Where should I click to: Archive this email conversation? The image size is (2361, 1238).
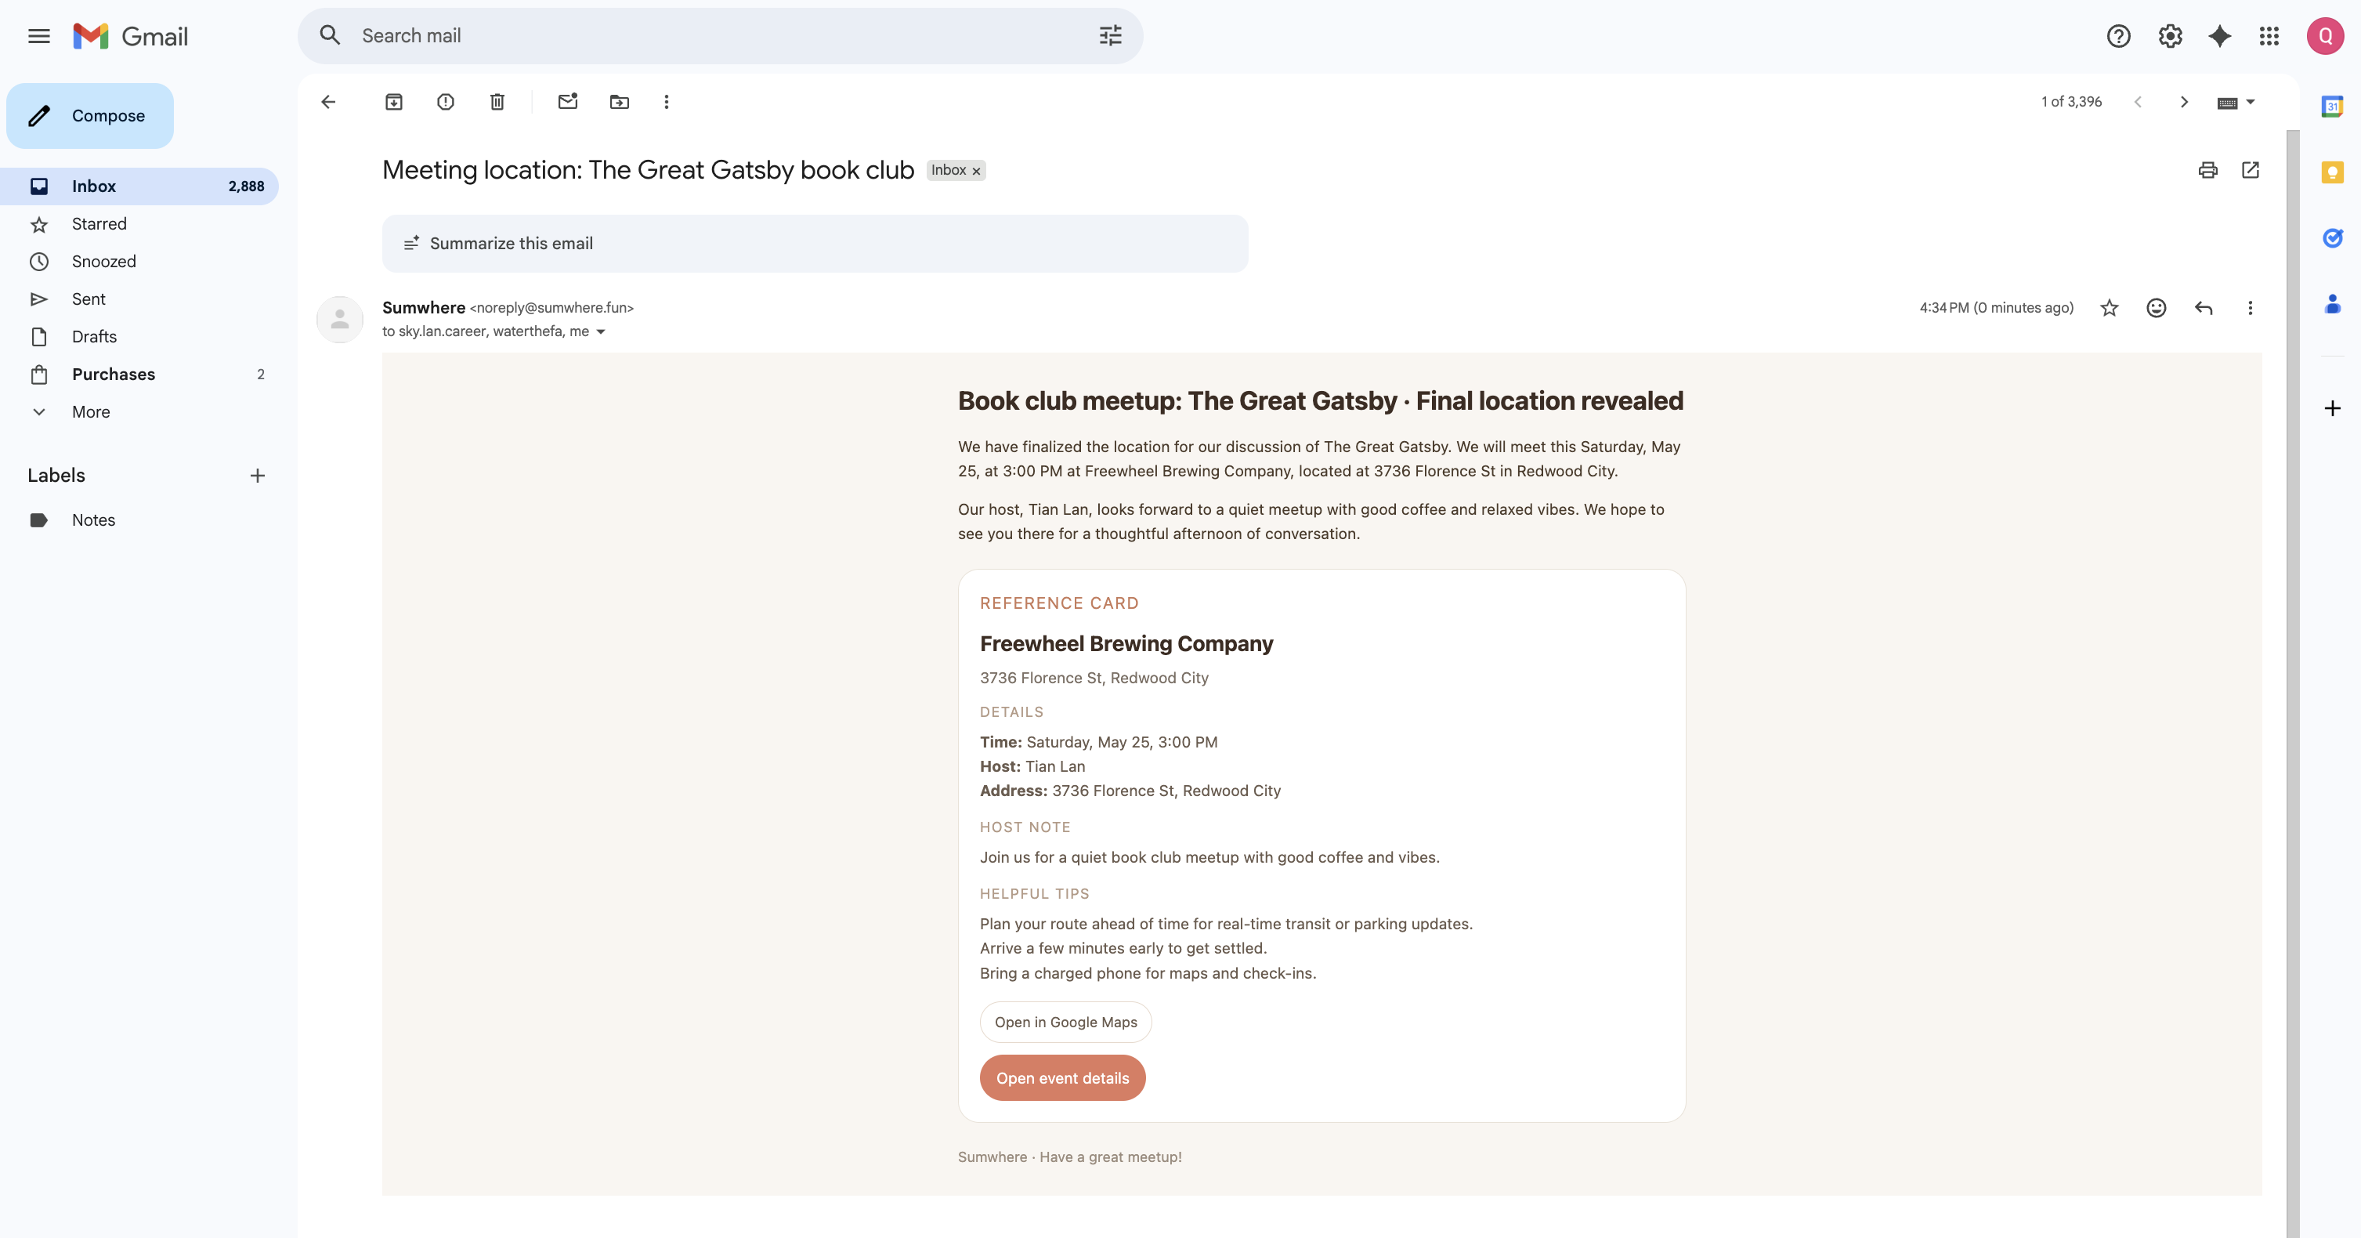point(394,102)
